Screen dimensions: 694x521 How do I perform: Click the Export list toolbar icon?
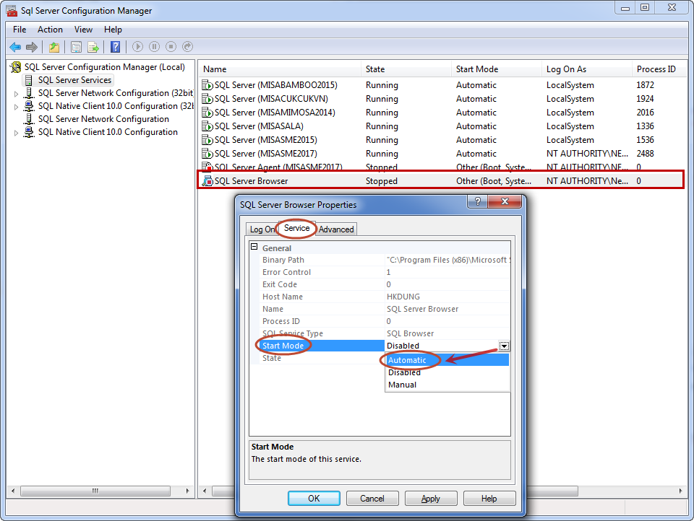tap(93, 47)
